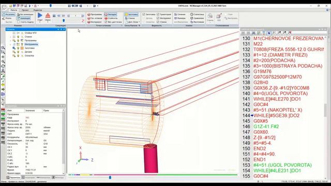Screen dimensions: 331x186
Task: Toggle the lightbulb visibility for Детали tree row
Action: tap(18, 52)
